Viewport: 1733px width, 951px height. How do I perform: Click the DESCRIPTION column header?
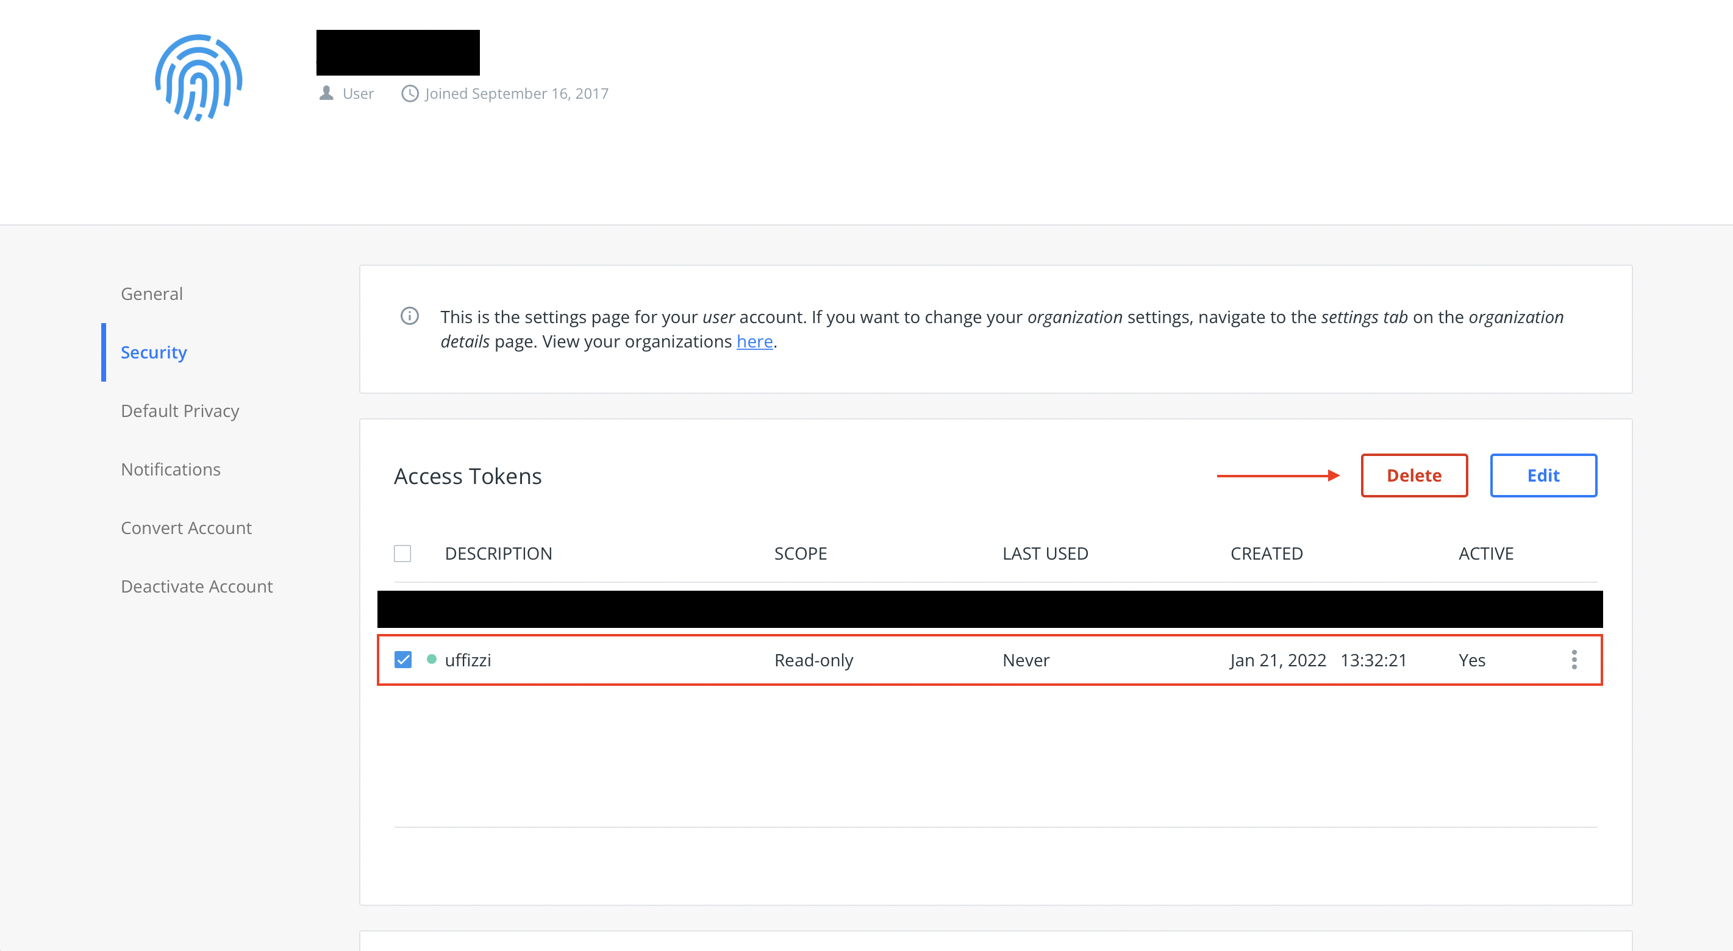coord(498,554)
